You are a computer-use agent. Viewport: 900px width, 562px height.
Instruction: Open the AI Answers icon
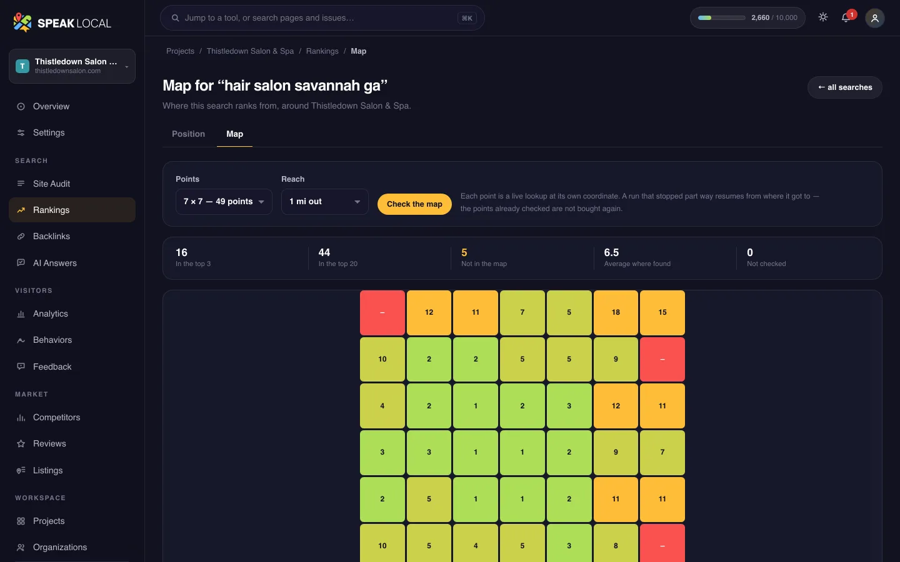point(21,264)
